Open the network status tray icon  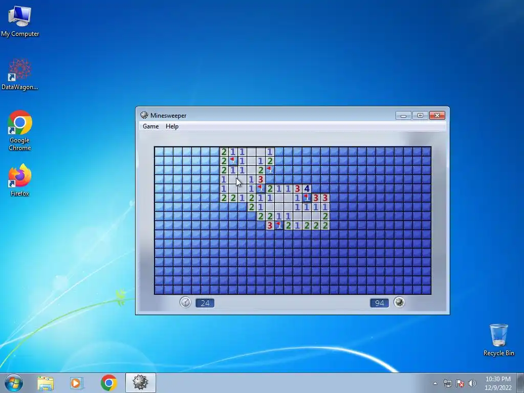tap(447, 383)
